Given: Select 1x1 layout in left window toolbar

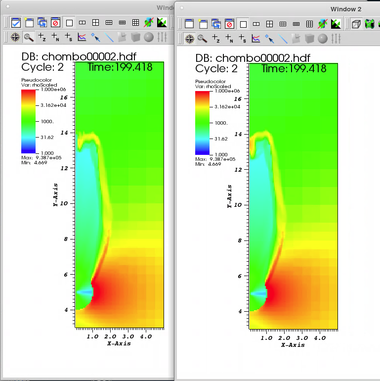Looking at the screenshot, I should pos(69,23).
